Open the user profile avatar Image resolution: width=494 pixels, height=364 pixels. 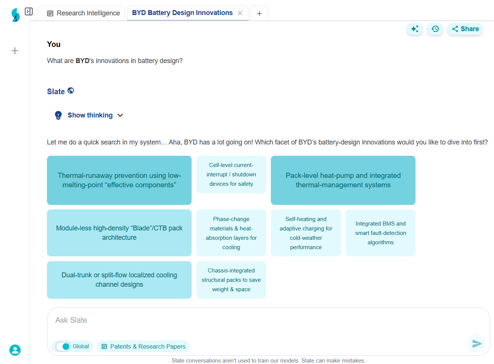[x=15, y=350]
